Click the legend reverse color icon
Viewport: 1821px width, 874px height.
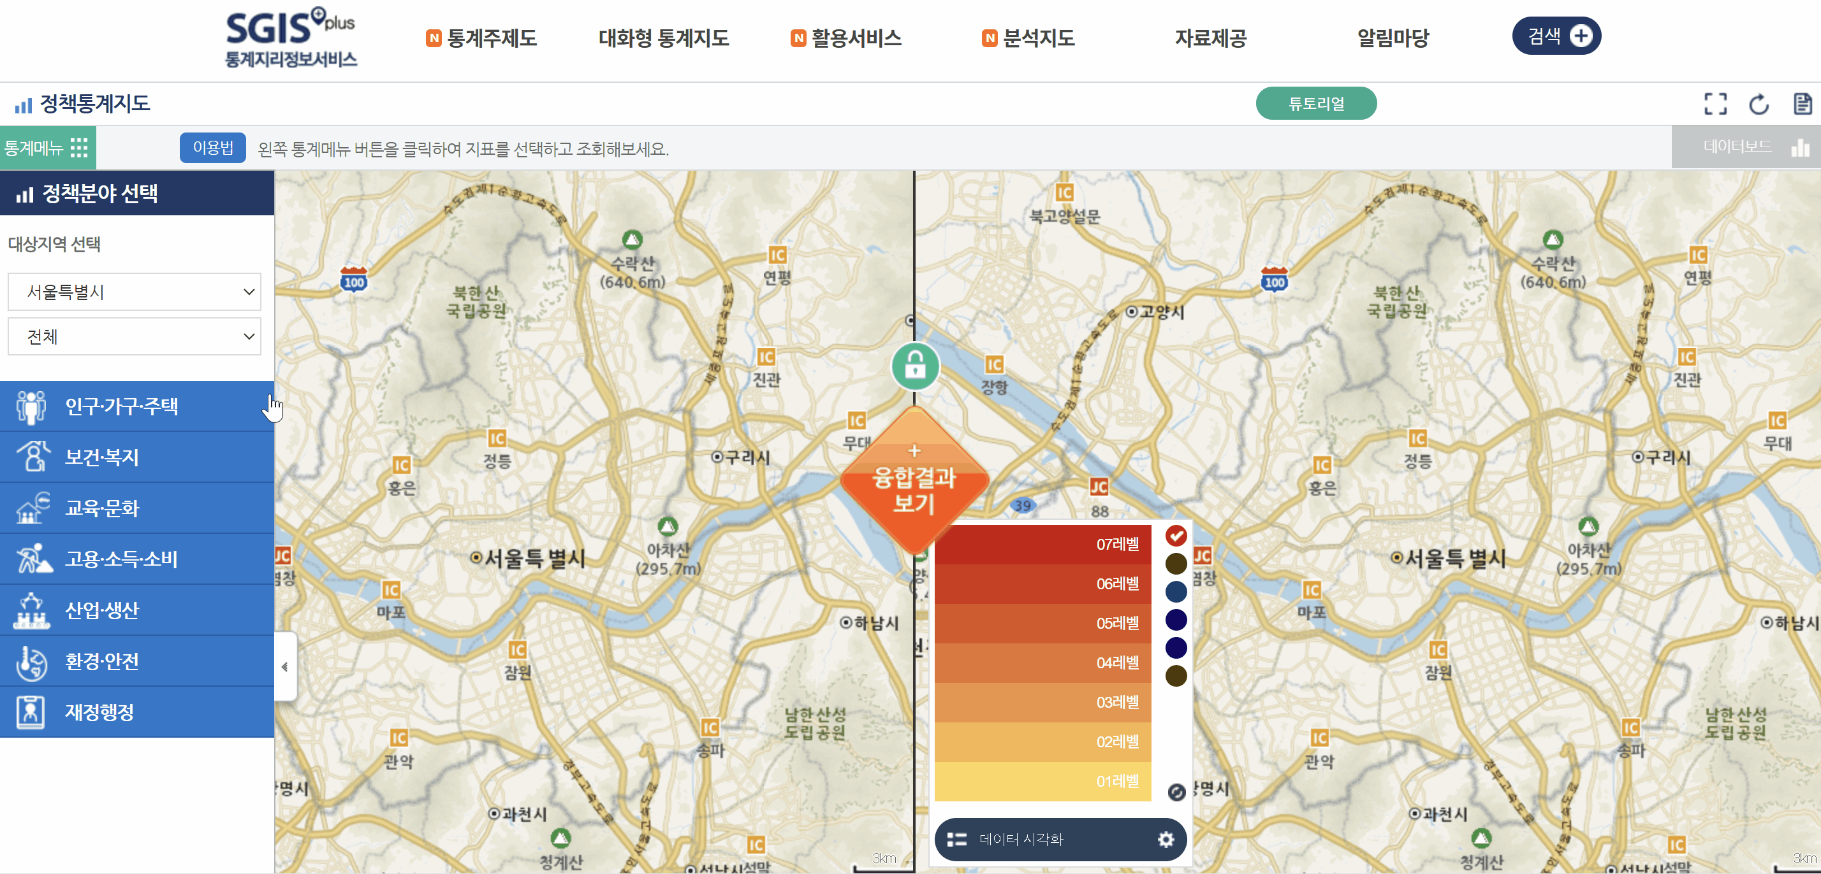click(1176, 792)
